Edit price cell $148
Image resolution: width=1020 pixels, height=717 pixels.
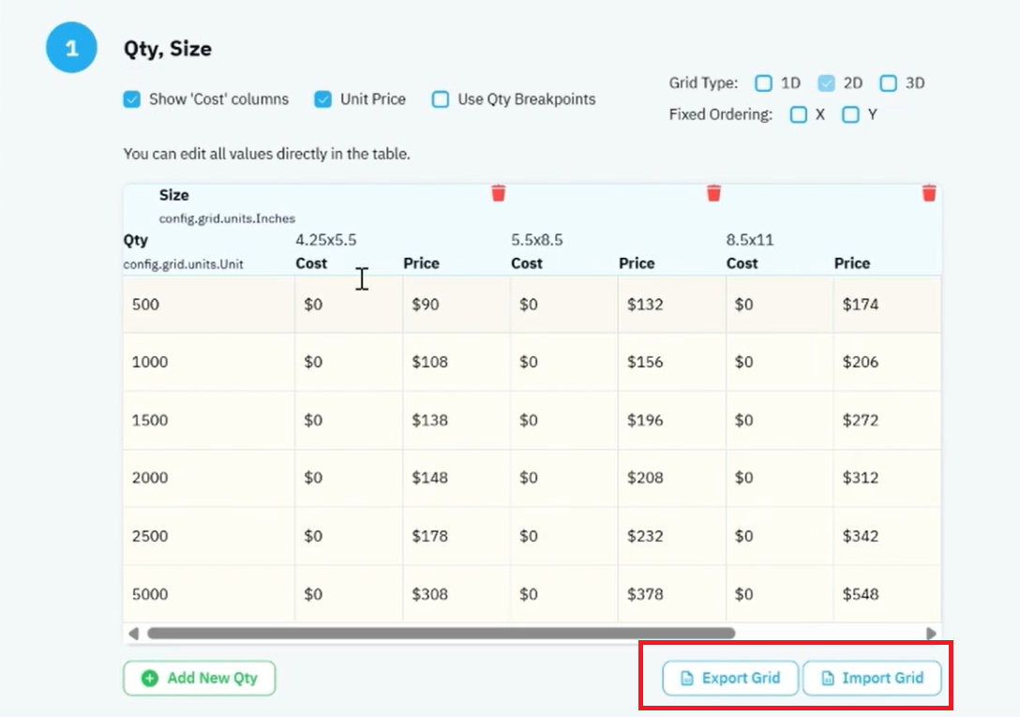pos(457,478)
